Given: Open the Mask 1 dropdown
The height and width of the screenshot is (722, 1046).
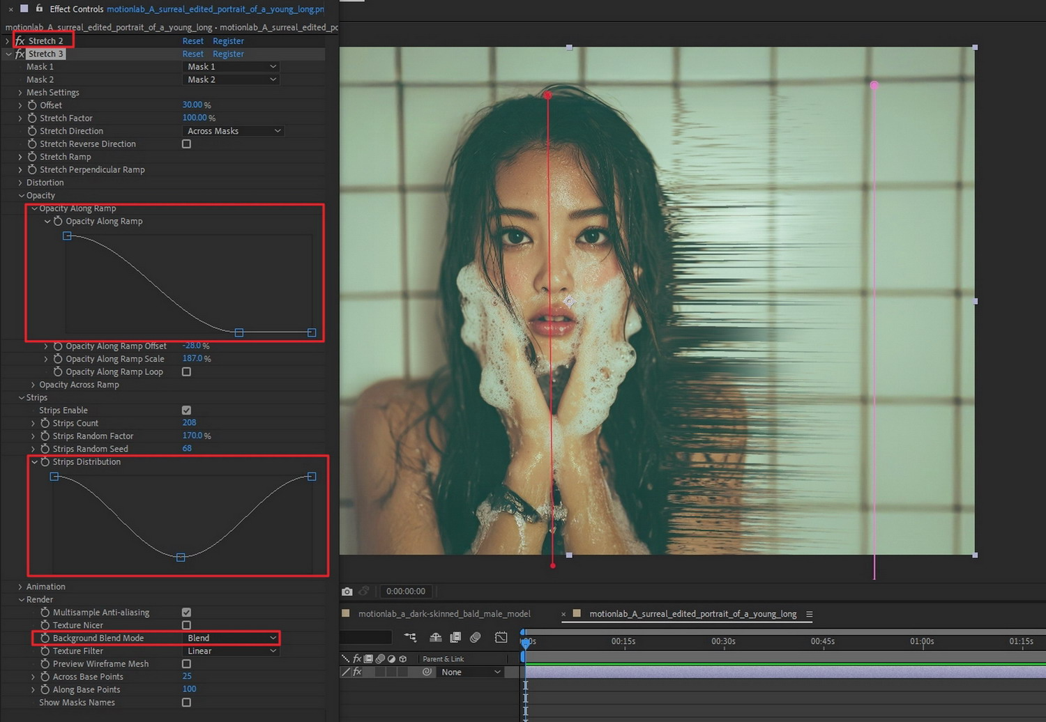Looking at the screenshot, I should 231,67.
